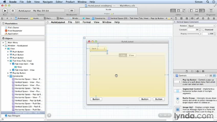Open the Navigate menu
217x122 pixels.
pos(48,2)
